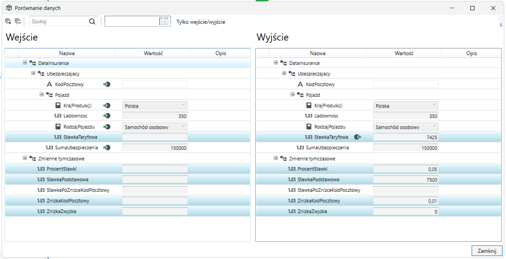Collapse the Pojazd node in Wyjście panel

[x=293, y=94]
